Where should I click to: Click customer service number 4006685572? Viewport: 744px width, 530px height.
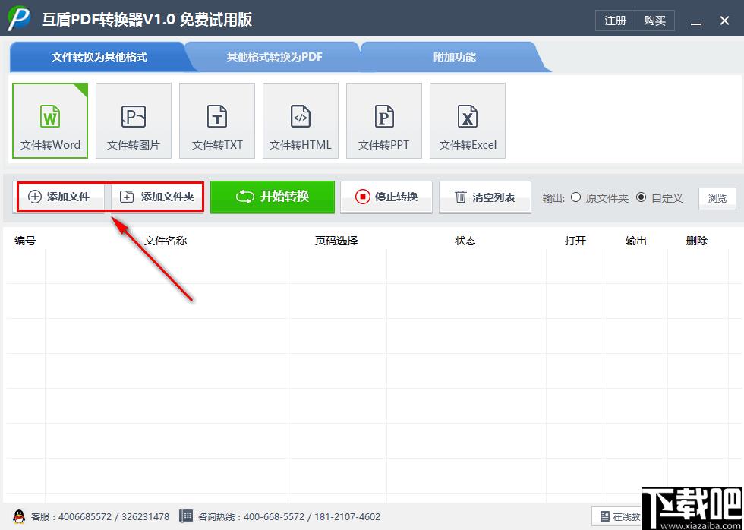[x=85, y=517]
